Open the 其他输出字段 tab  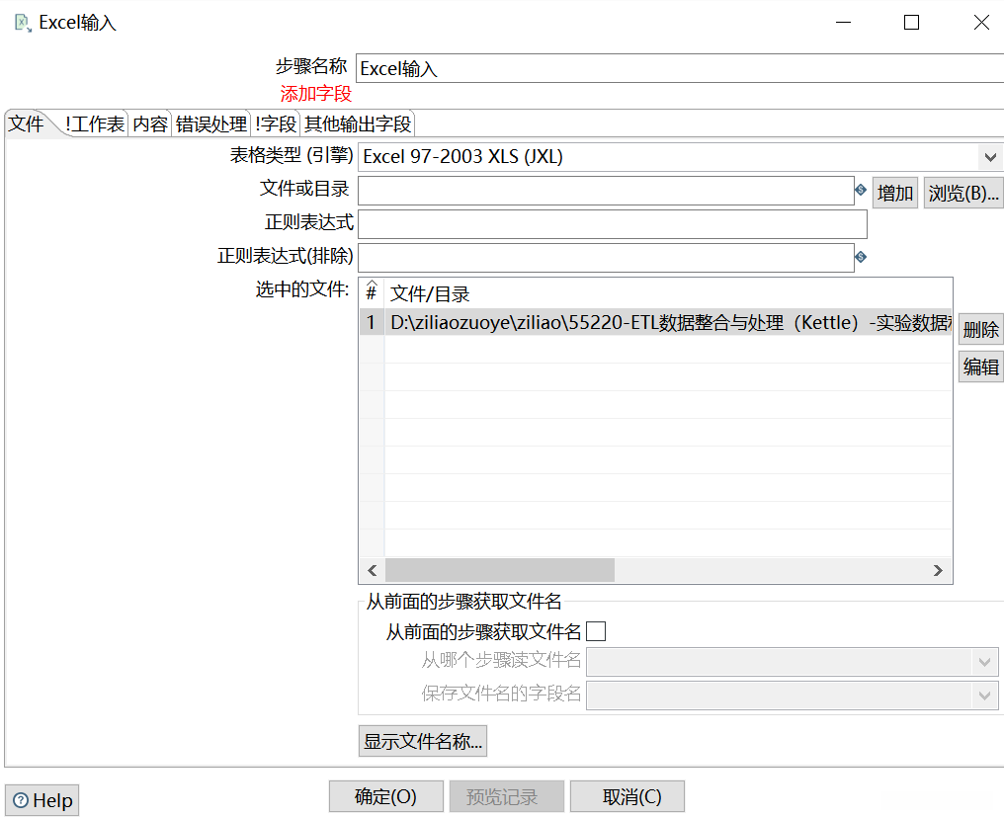[x=358, y=123]
